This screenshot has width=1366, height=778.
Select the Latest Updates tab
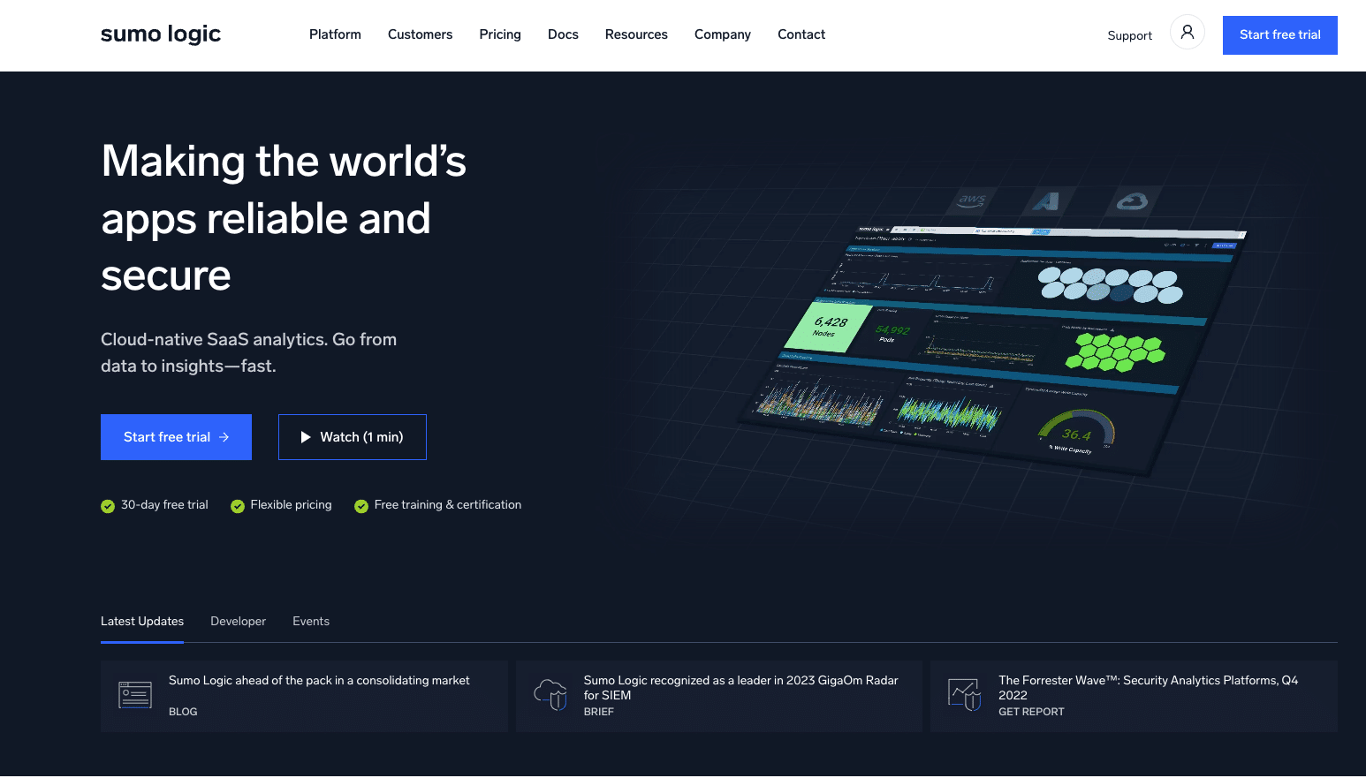(x=142, y=622)
